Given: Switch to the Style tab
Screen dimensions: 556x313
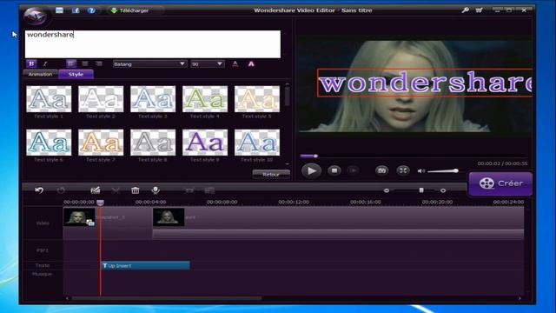Looking at the screenshot, I should (76, 74).
